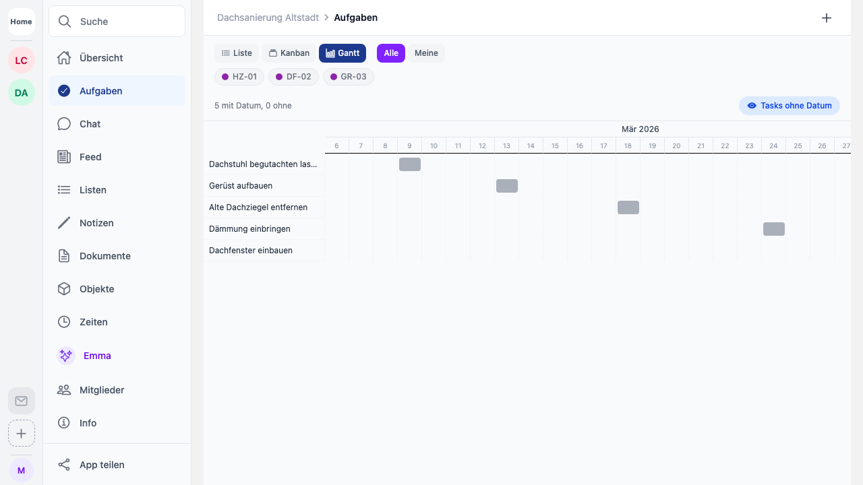
Task: Add a new workspace with dashed plus
Action: coord(22,433)
